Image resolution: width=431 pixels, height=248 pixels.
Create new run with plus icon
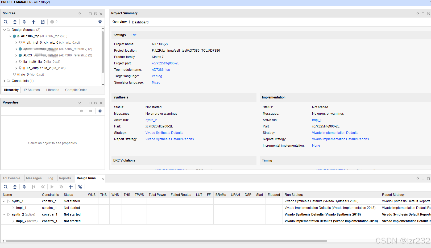pos(71,187)
